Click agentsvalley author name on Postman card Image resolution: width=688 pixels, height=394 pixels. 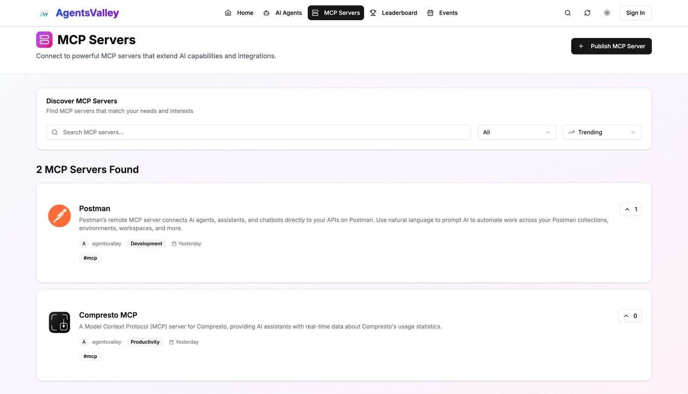click(x=107, y=244)
